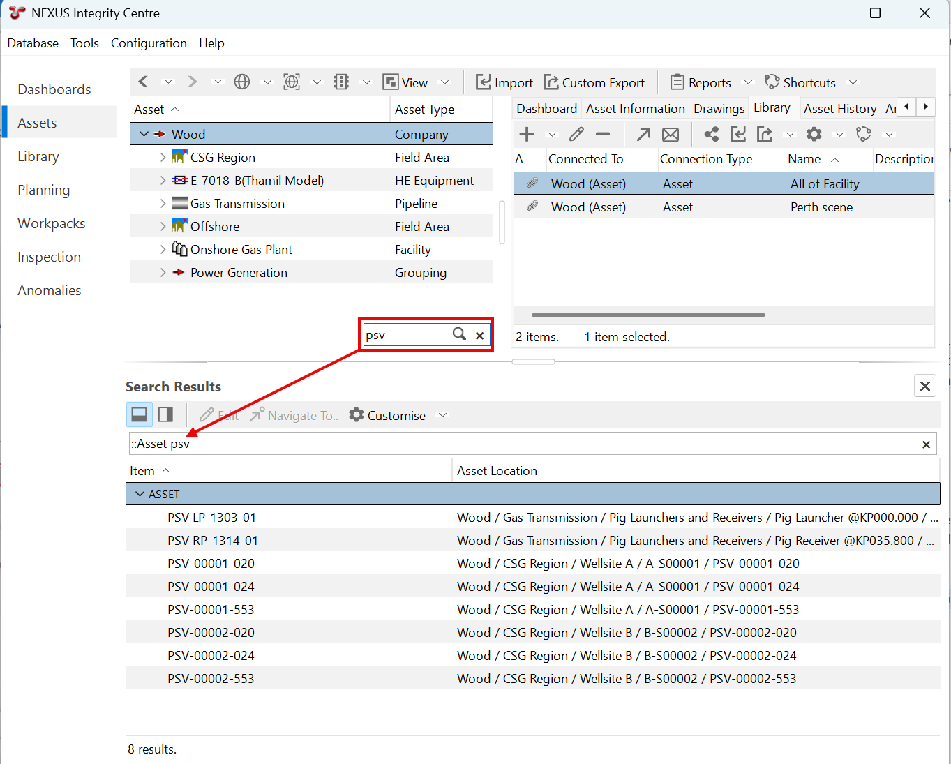Add a new library connection with plus icon
The height and width of the screenshot is (764, 951).
coord(527,134)
